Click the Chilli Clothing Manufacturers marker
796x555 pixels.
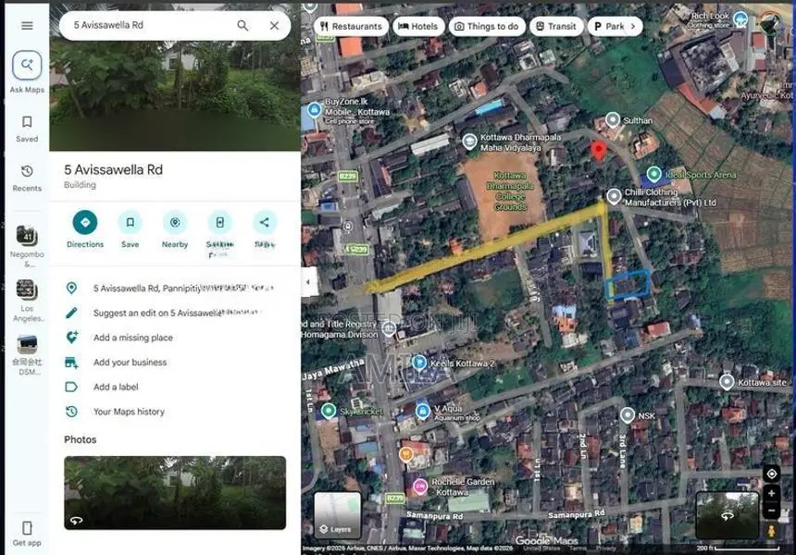(614, 196)
